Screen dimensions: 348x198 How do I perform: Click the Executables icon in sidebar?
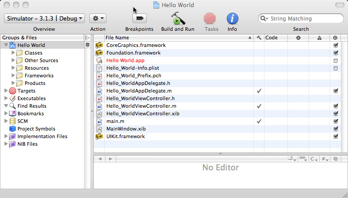pos(13,98)
